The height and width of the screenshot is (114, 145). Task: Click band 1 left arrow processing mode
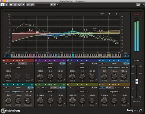[13, 61]
